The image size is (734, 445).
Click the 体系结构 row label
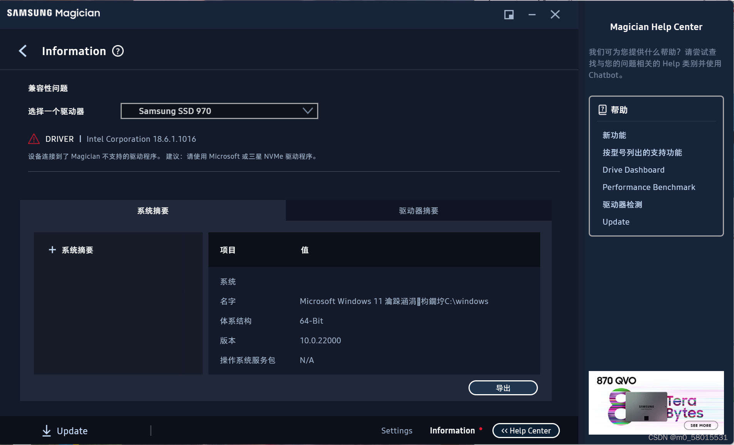pyautogui.click(x=236, y=321)
